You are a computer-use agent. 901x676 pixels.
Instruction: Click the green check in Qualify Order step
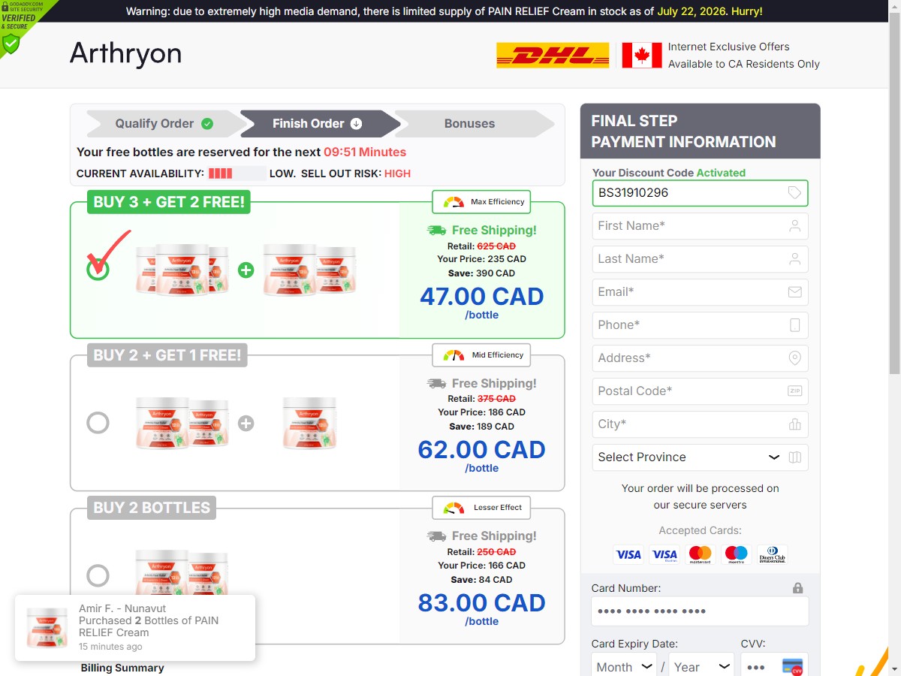pyautogui.click(x=207, y=124)
